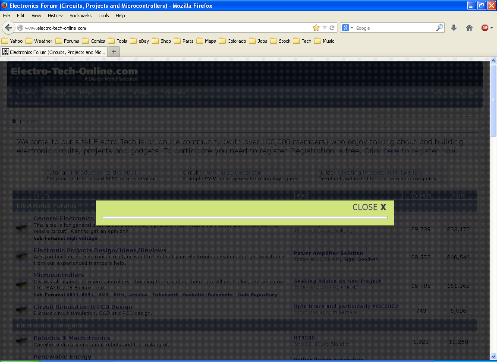Open the Edit menu
The image size is (497, 362).
click(x=21, y=16)
